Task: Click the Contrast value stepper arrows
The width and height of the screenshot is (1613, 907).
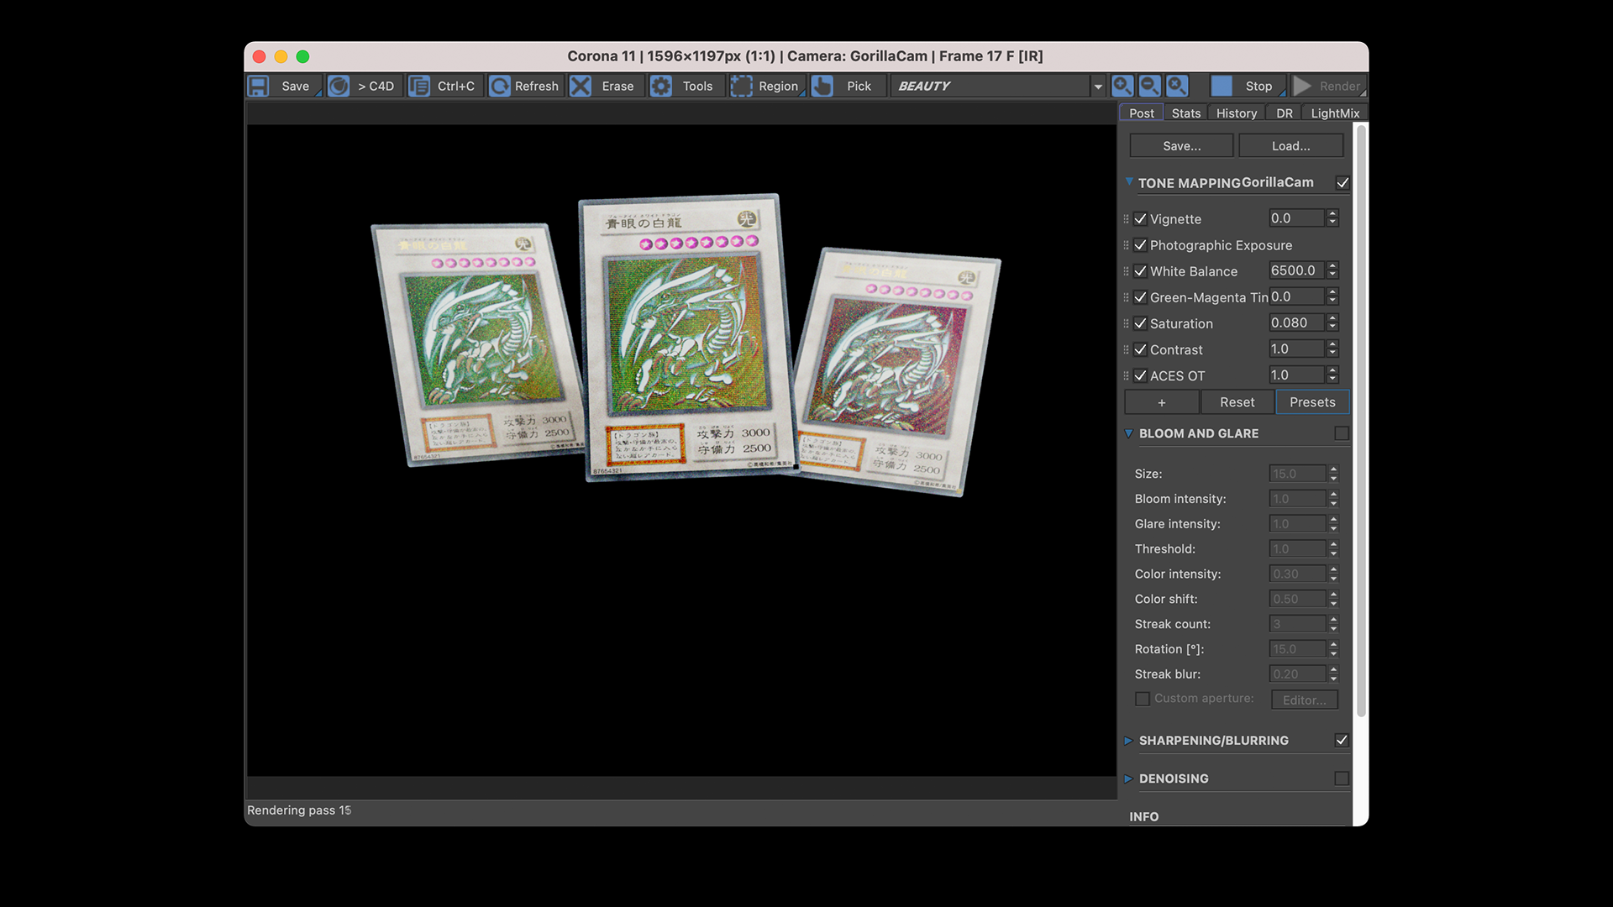Action: point(1332,349)
